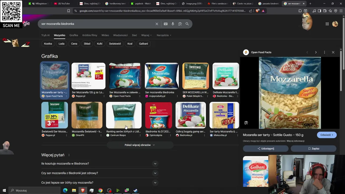
Task: Click the Windows Start button
Action: 4,190
